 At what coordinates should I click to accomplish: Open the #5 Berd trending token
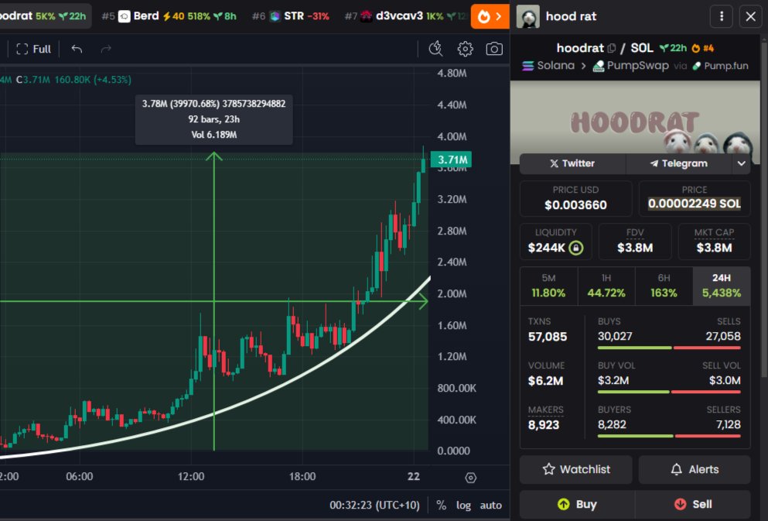coord(169,16)
